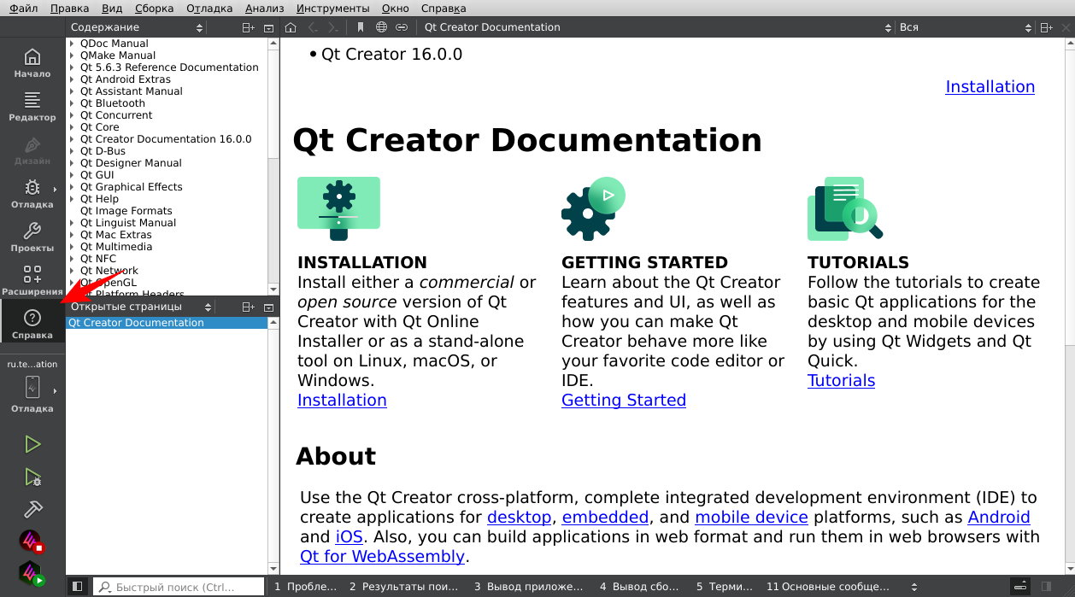Image resolution: width=1075 pixels, height=597 pixels.
Task: Close the Открытые страницы panel
Action: [269, 307]
